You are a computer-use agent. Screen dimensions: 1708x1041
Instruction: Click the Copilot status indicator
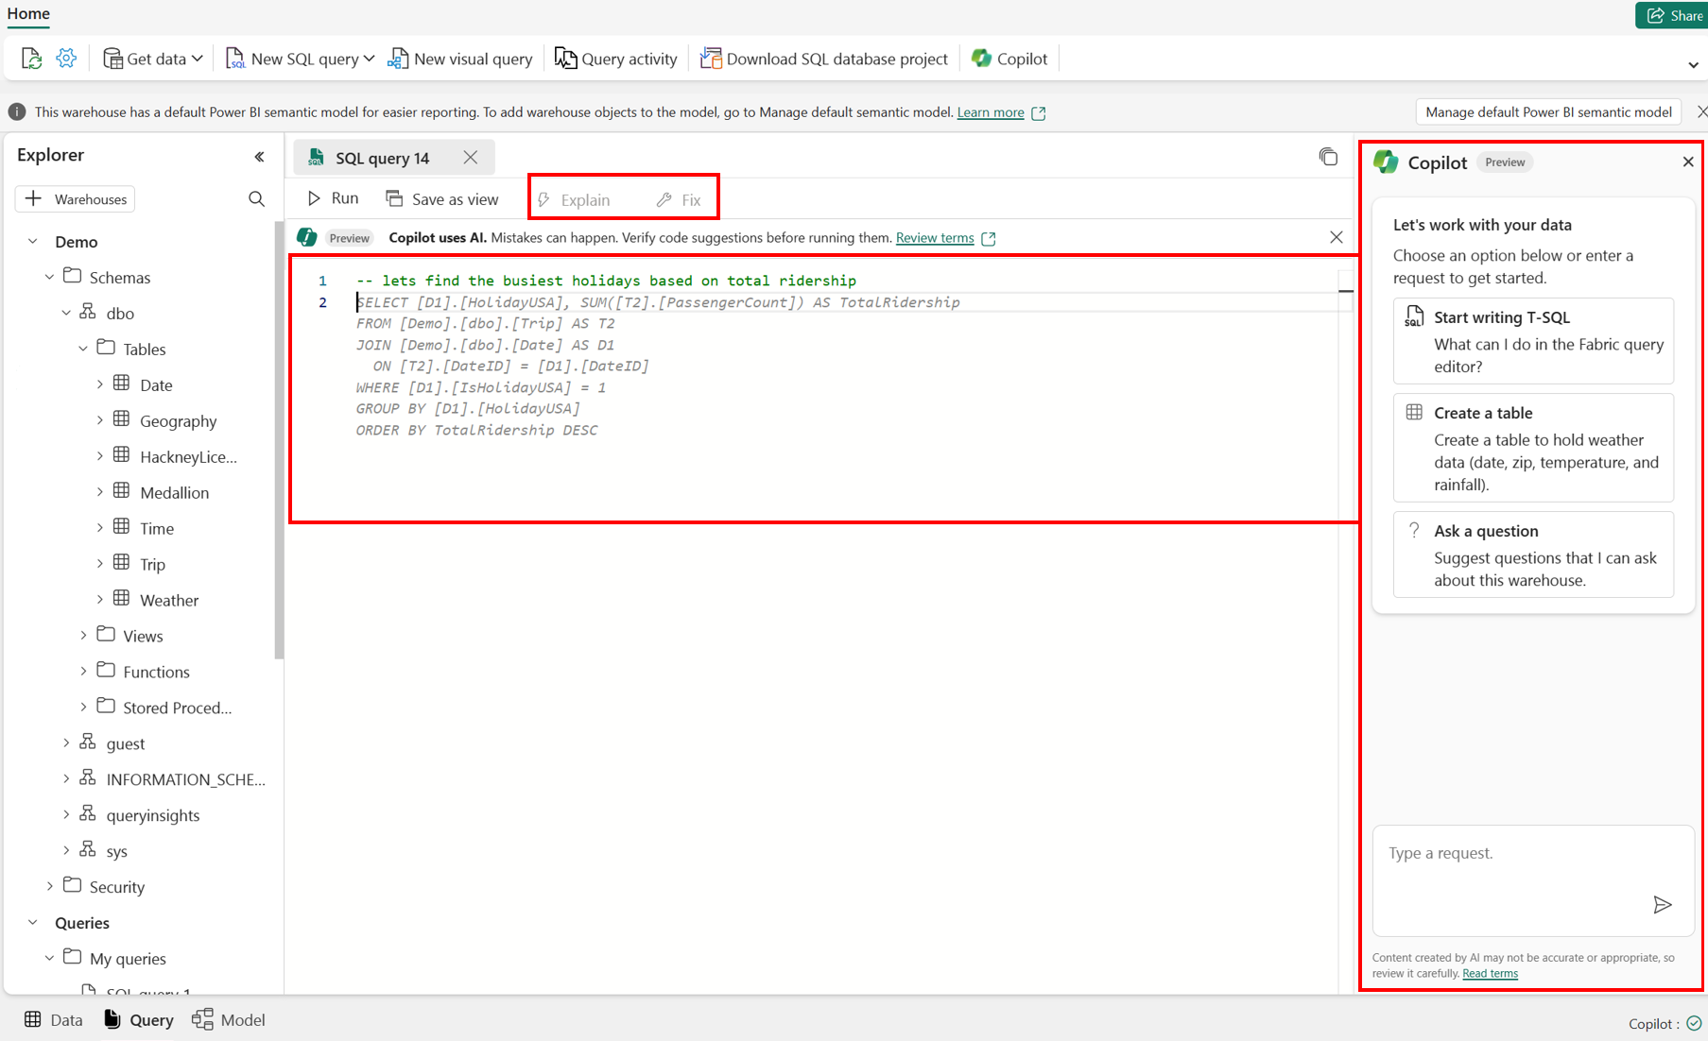point(1665,1023)
